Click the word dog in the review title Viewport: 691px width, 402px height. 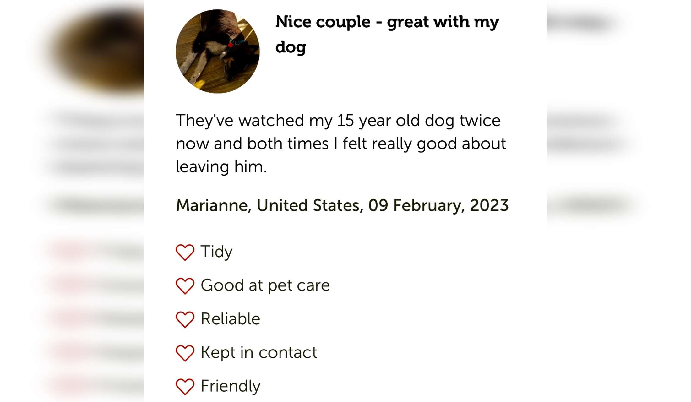point(291,47)
